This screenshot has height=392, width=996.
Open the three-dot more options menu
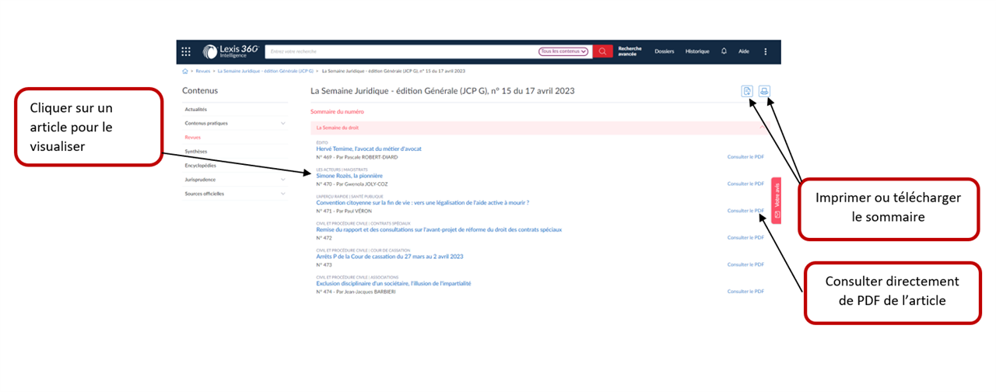[765, 51]
